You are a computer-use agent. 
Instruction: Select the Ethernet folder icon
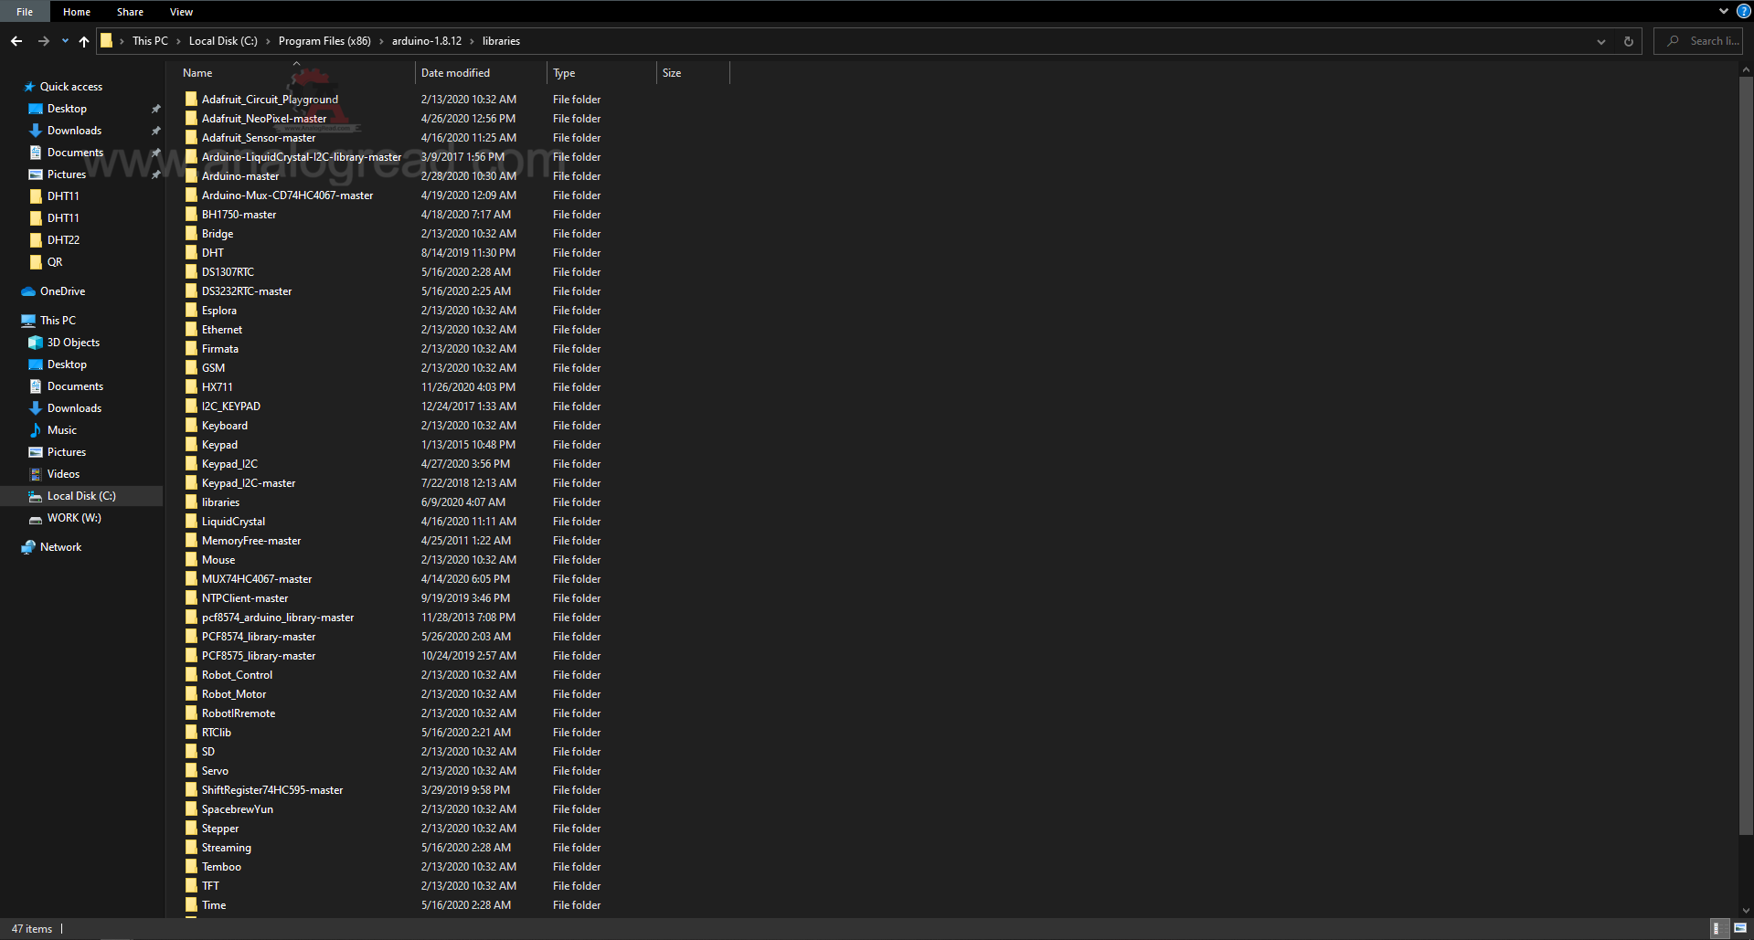coord(191,329)
